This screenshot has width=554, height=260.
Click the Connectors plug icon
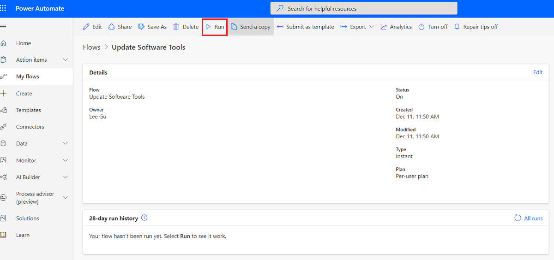point(4,127)
